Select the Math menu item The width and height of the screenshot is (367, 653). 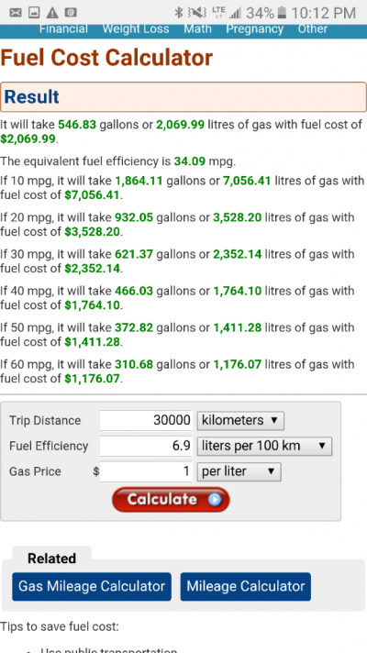197,29
